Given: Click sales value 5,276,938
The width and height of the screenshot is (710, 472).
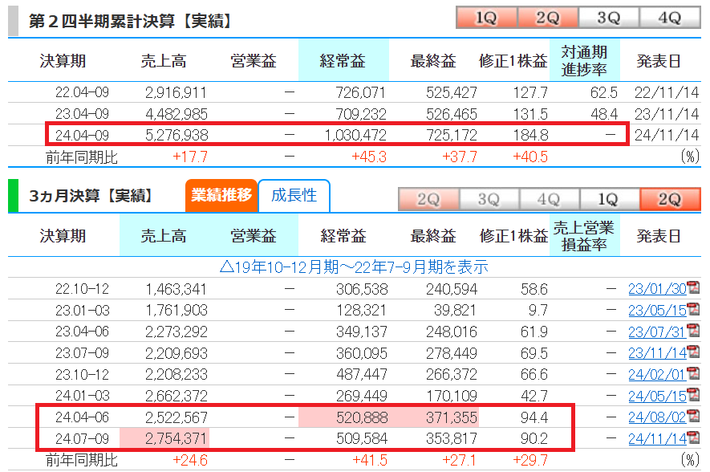Looking at the screenshot, I should tap(176, 135).
